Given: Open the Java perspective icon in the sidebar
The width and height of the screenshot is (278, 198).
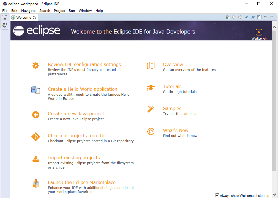Looking at the screenshot, I should coord(4,25).
